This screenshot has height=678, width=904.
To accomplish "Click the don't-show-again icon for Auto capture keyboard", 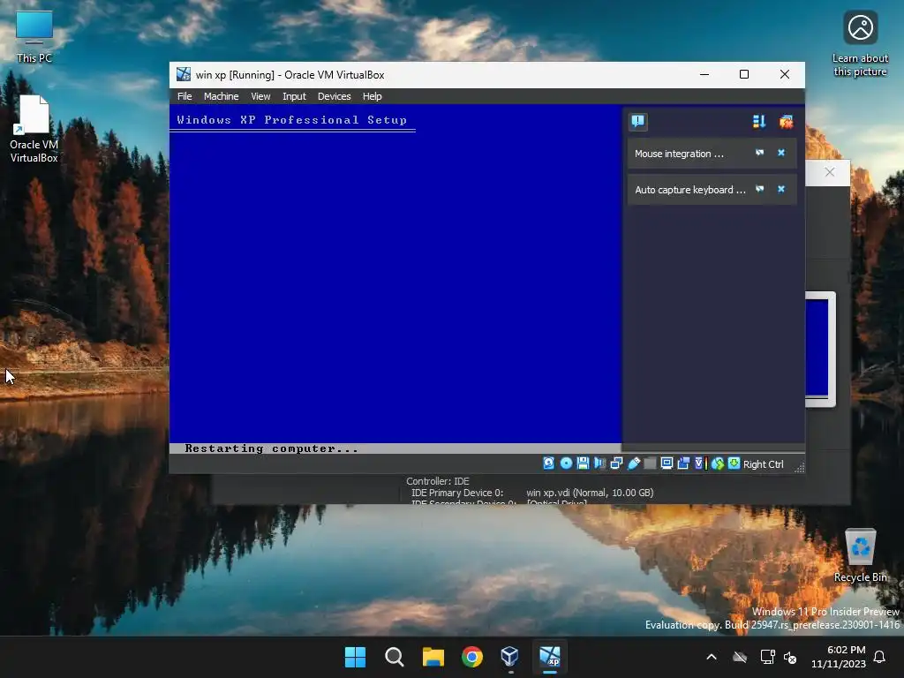I will [759, 189].
